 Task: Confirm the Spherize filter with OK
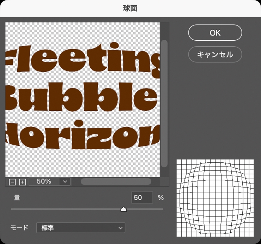click(x=215, y=33)
